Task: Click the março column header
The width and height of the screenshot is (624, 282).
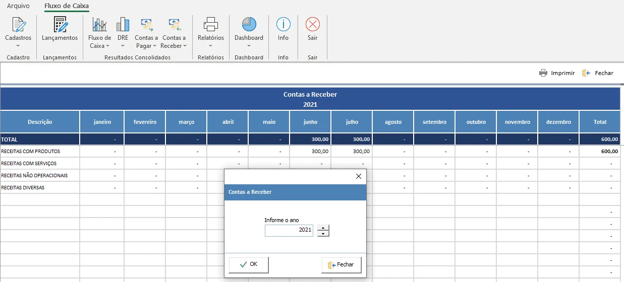Action: coord(186,122)
